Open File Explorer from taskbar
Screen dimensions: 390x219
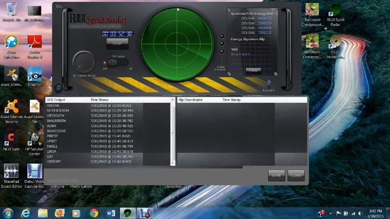[43, 213]
